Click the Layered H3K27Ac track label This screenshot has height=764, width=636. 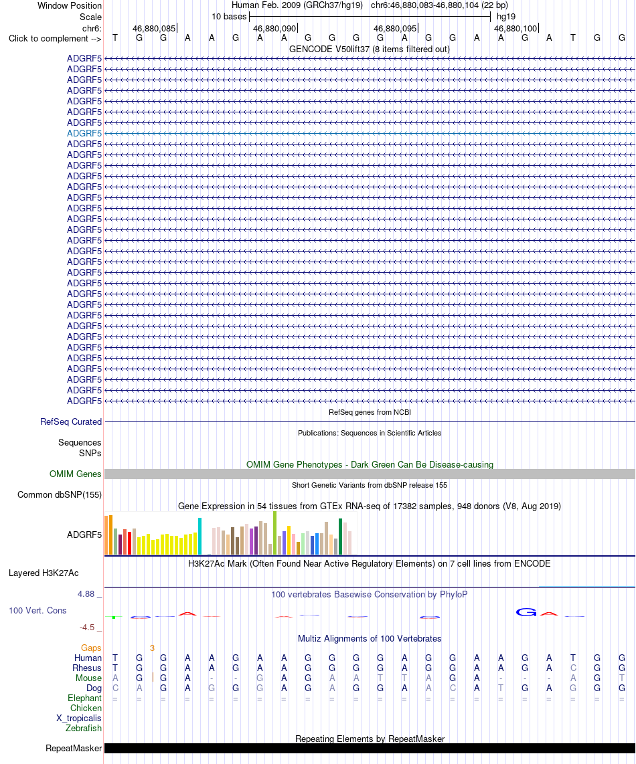click(44, 573)
